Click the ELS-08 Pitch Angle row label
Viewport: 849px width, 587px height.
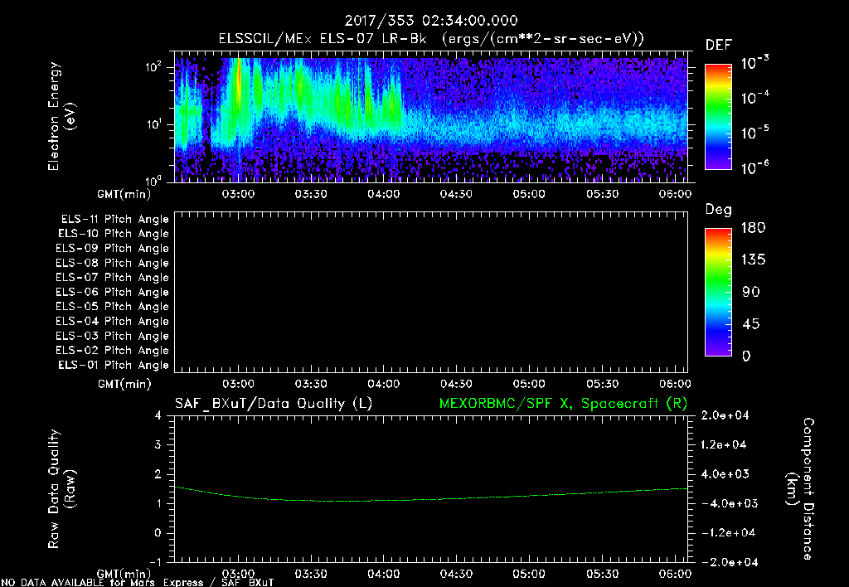(112, 263)
